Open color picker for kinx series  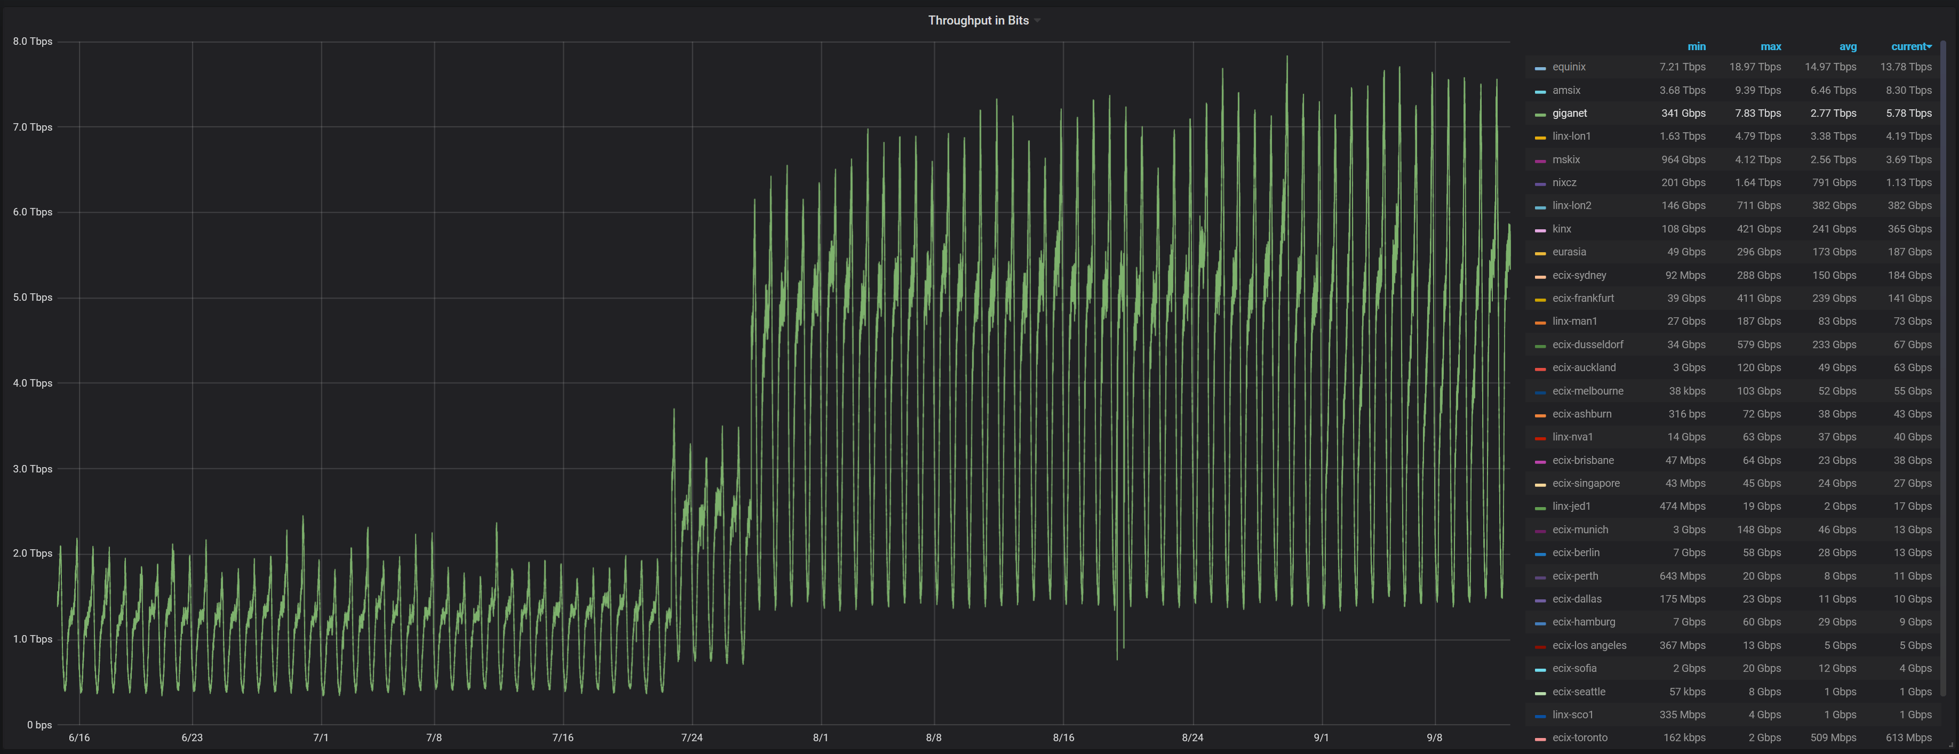1540,230
